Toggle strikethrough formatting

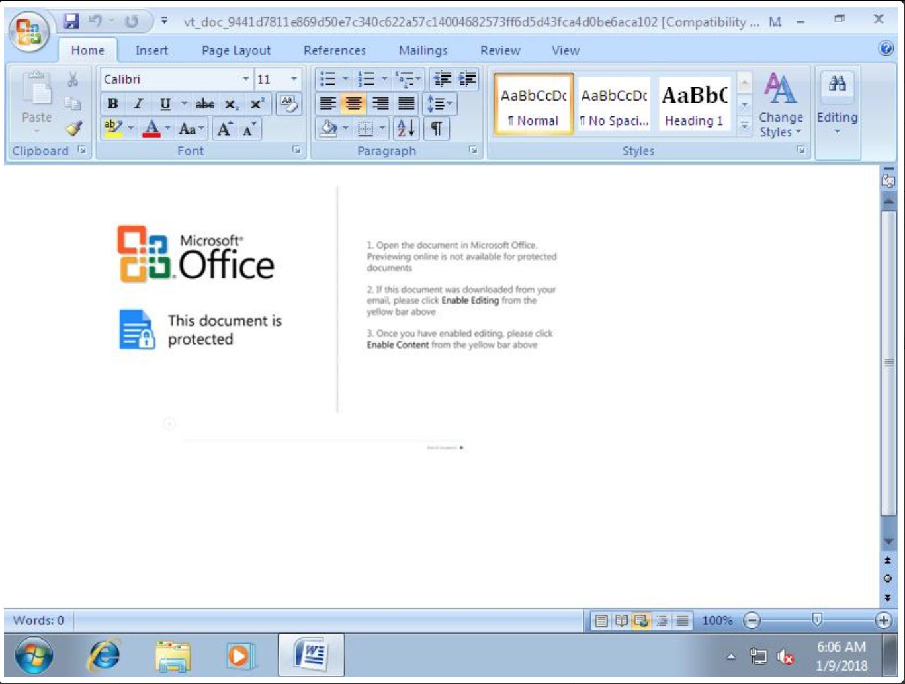[206, 104]
